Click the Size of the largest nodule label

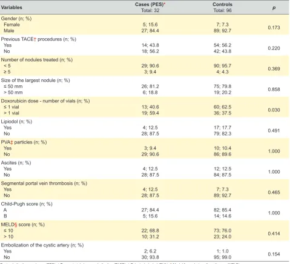click(35, 81)
